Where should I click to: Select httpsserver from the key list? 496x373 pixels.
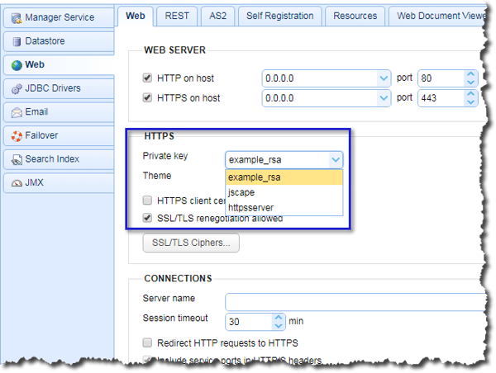(284, 207)
